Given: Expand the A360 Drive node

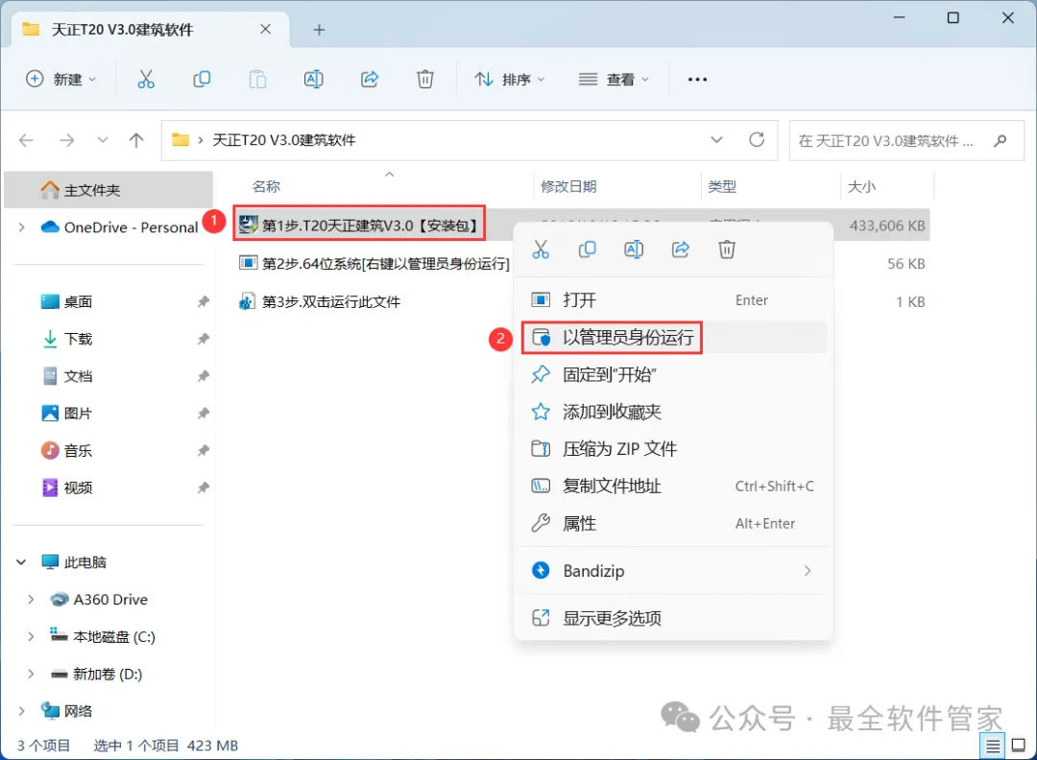Looking at the screenshot, I should click(x=31, y=600).
